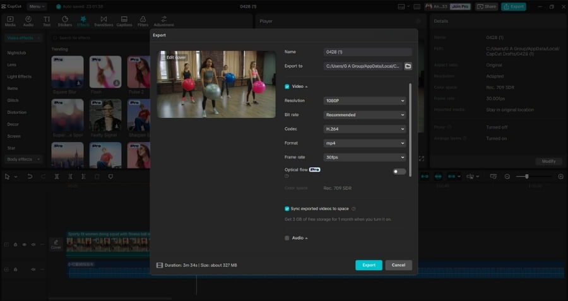Open the Bit rate dropdown showing Recommended

point(365,115)
